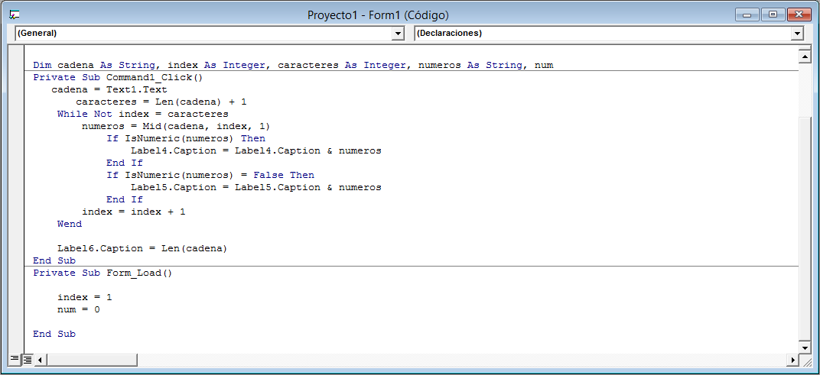Click horizontal scrollbar right arrow
Image resolution: width=820 pixels, height=375 pixels.
793,359
